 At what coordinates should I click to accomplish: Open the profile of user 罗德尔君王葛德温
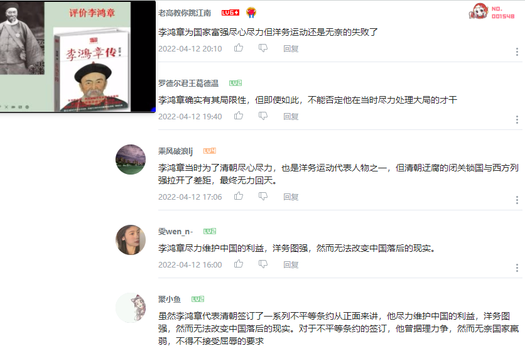coord(188,83)
